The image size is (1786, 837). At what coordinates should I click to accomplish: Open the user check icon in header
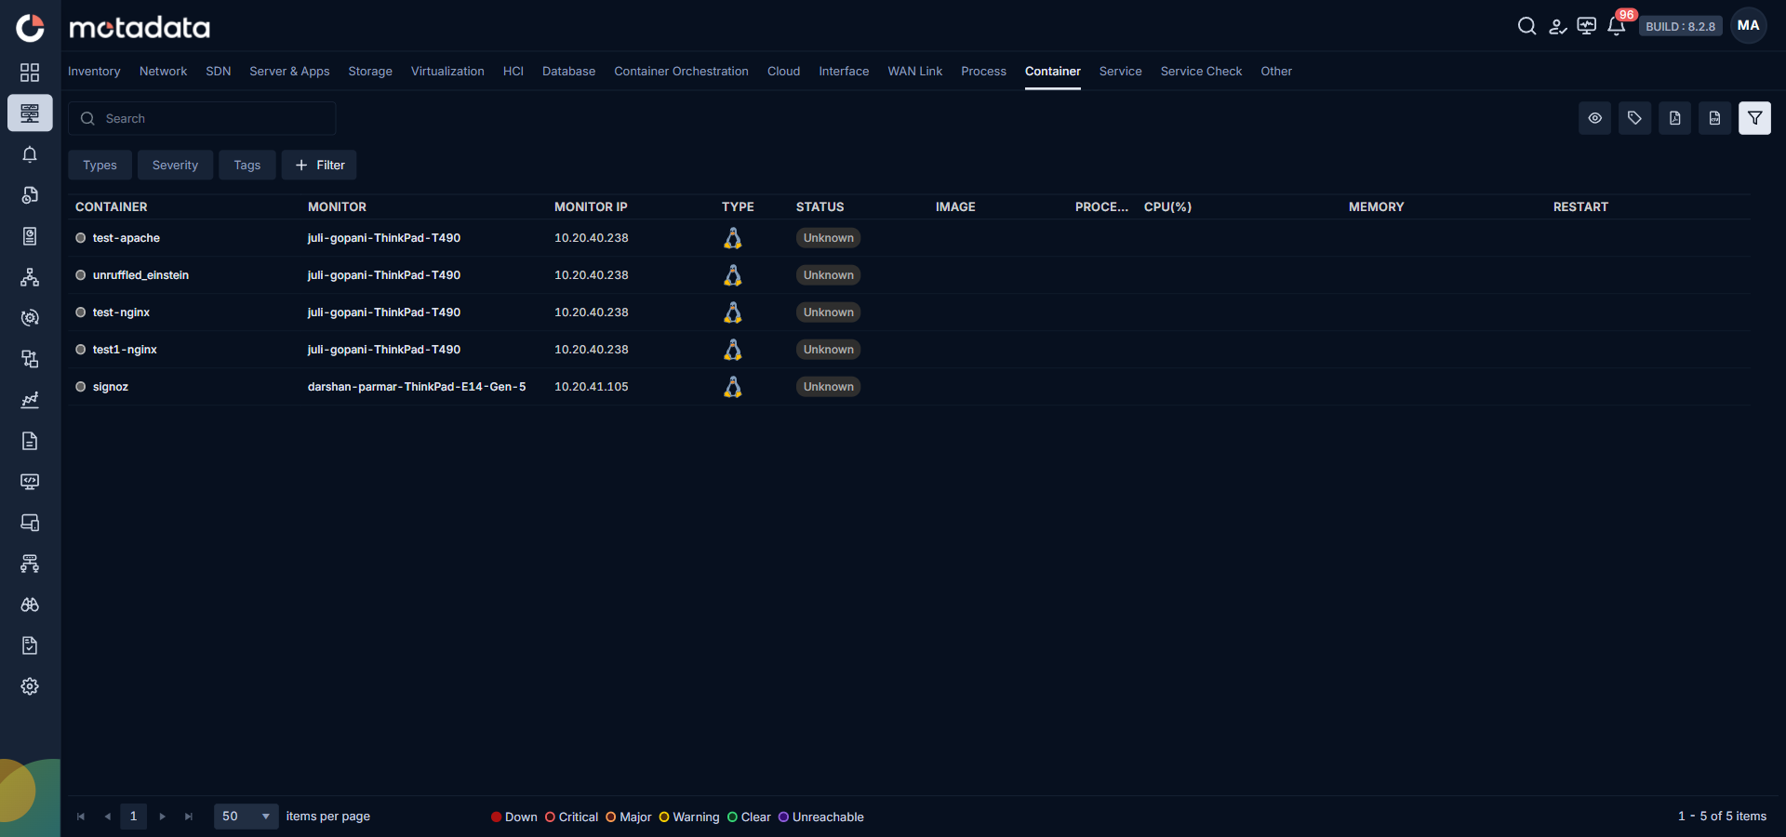(x=1557, y=26)
